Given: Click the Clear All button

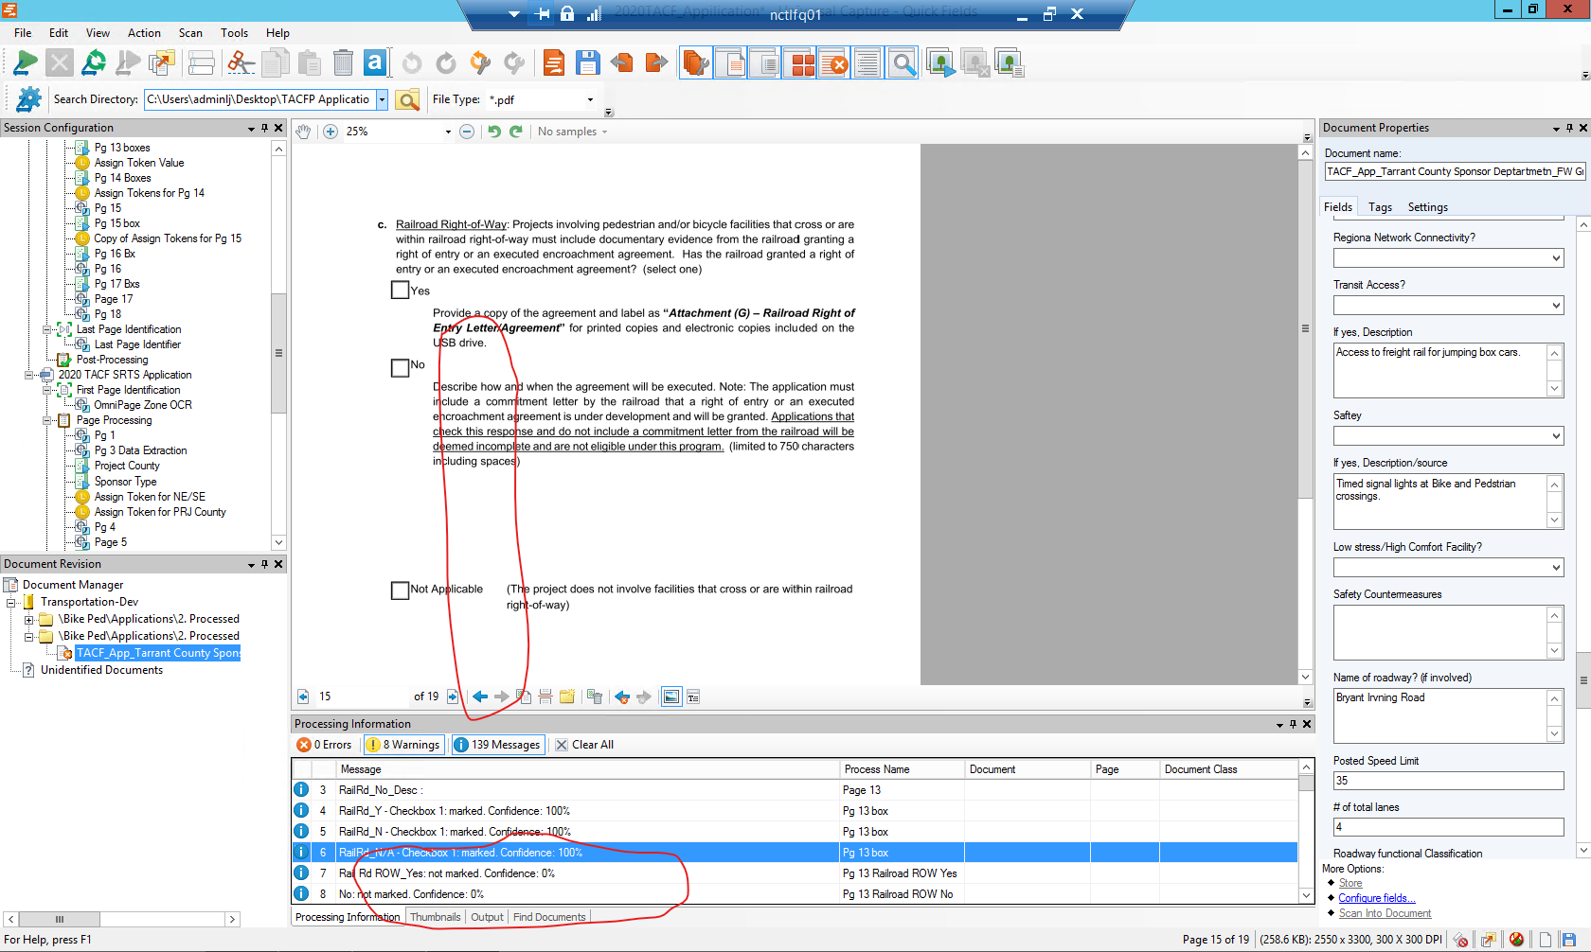Looking at the screenshot, I should pyautogui.click(x=584, y=745).
